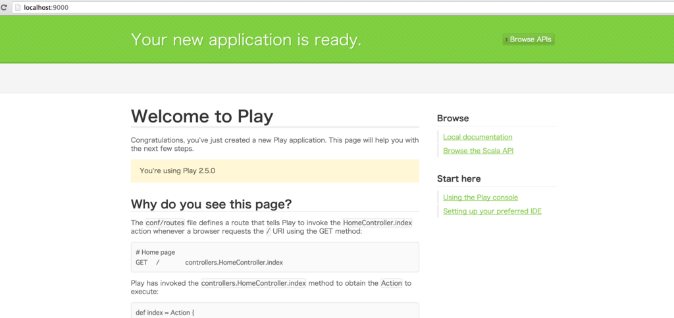Viewport: 674px width, 318px height.
Task: Select the 'Your new application is ready.' banner text
Action: point(246,40)
